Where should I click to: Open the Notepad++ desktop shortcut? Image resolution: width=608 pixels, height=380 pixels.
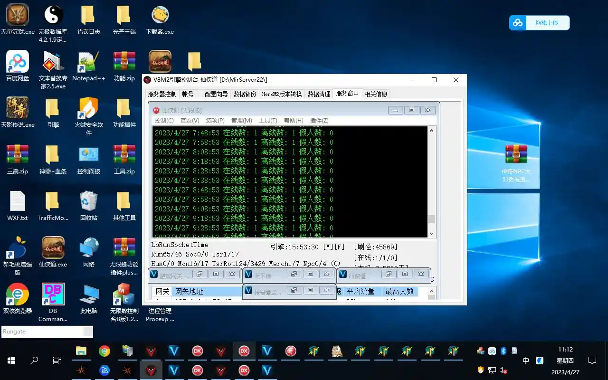pos(89,66)
